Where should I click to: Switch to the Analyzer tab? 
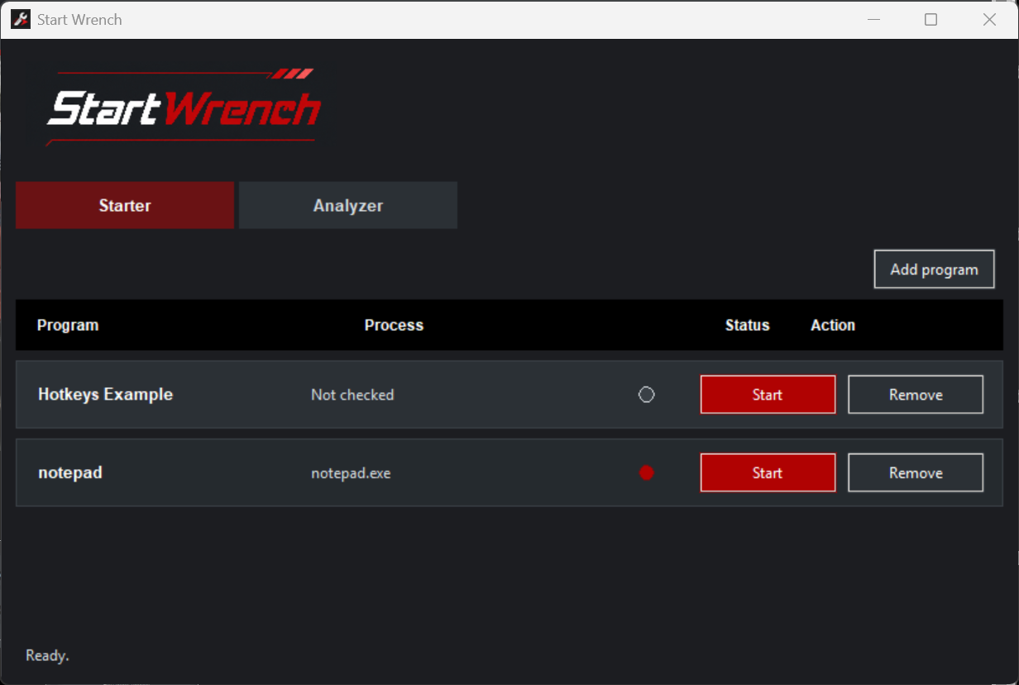(x=348, y=205)
